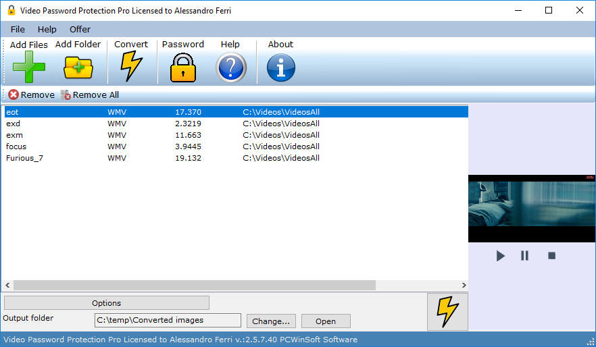Click the padlock icon in the title bar
596x347 pixels.
pos(11,10)
